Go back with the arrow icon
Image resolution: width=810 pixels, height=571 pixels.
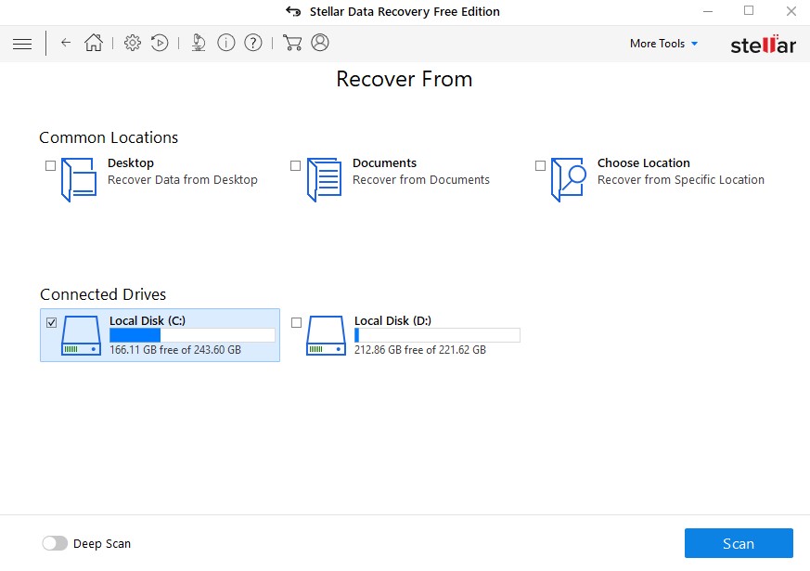[x=66, y=43]
